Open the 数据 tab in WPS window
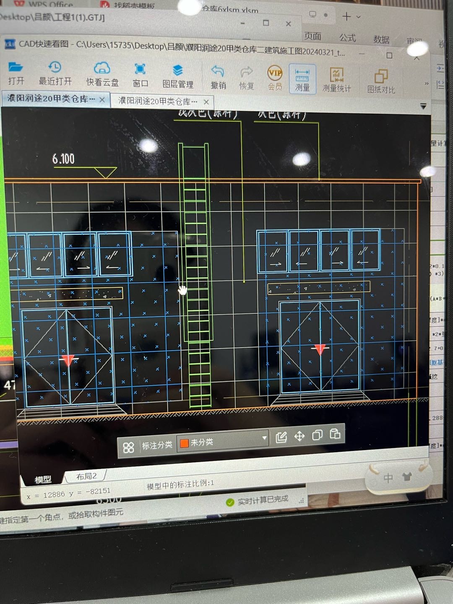The width and height of the screenshot is (453, 604). [381, 39]
